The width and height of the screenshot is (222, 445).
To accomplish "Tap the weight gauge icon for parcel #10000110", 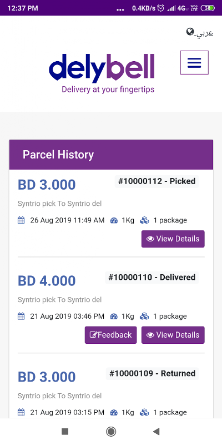I will [114, 316].
